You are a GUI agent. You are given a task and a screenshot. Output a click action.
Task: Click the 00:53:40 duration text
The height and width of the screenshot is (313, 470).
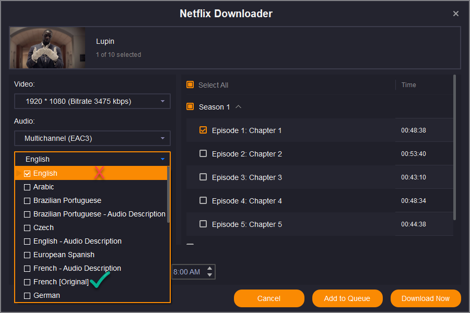[414, 154]
